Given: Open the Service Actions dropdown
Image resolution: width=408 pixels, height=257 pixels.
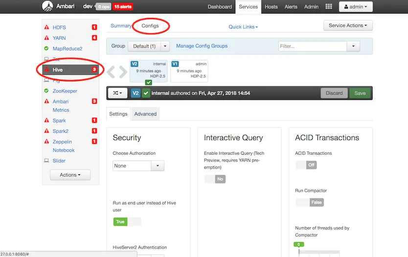Looking at the screenshot, I should 348,25.
